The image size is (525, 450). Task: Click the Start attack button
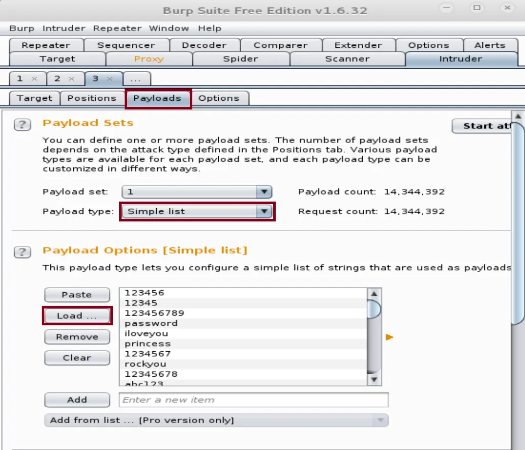pos(481,126)
